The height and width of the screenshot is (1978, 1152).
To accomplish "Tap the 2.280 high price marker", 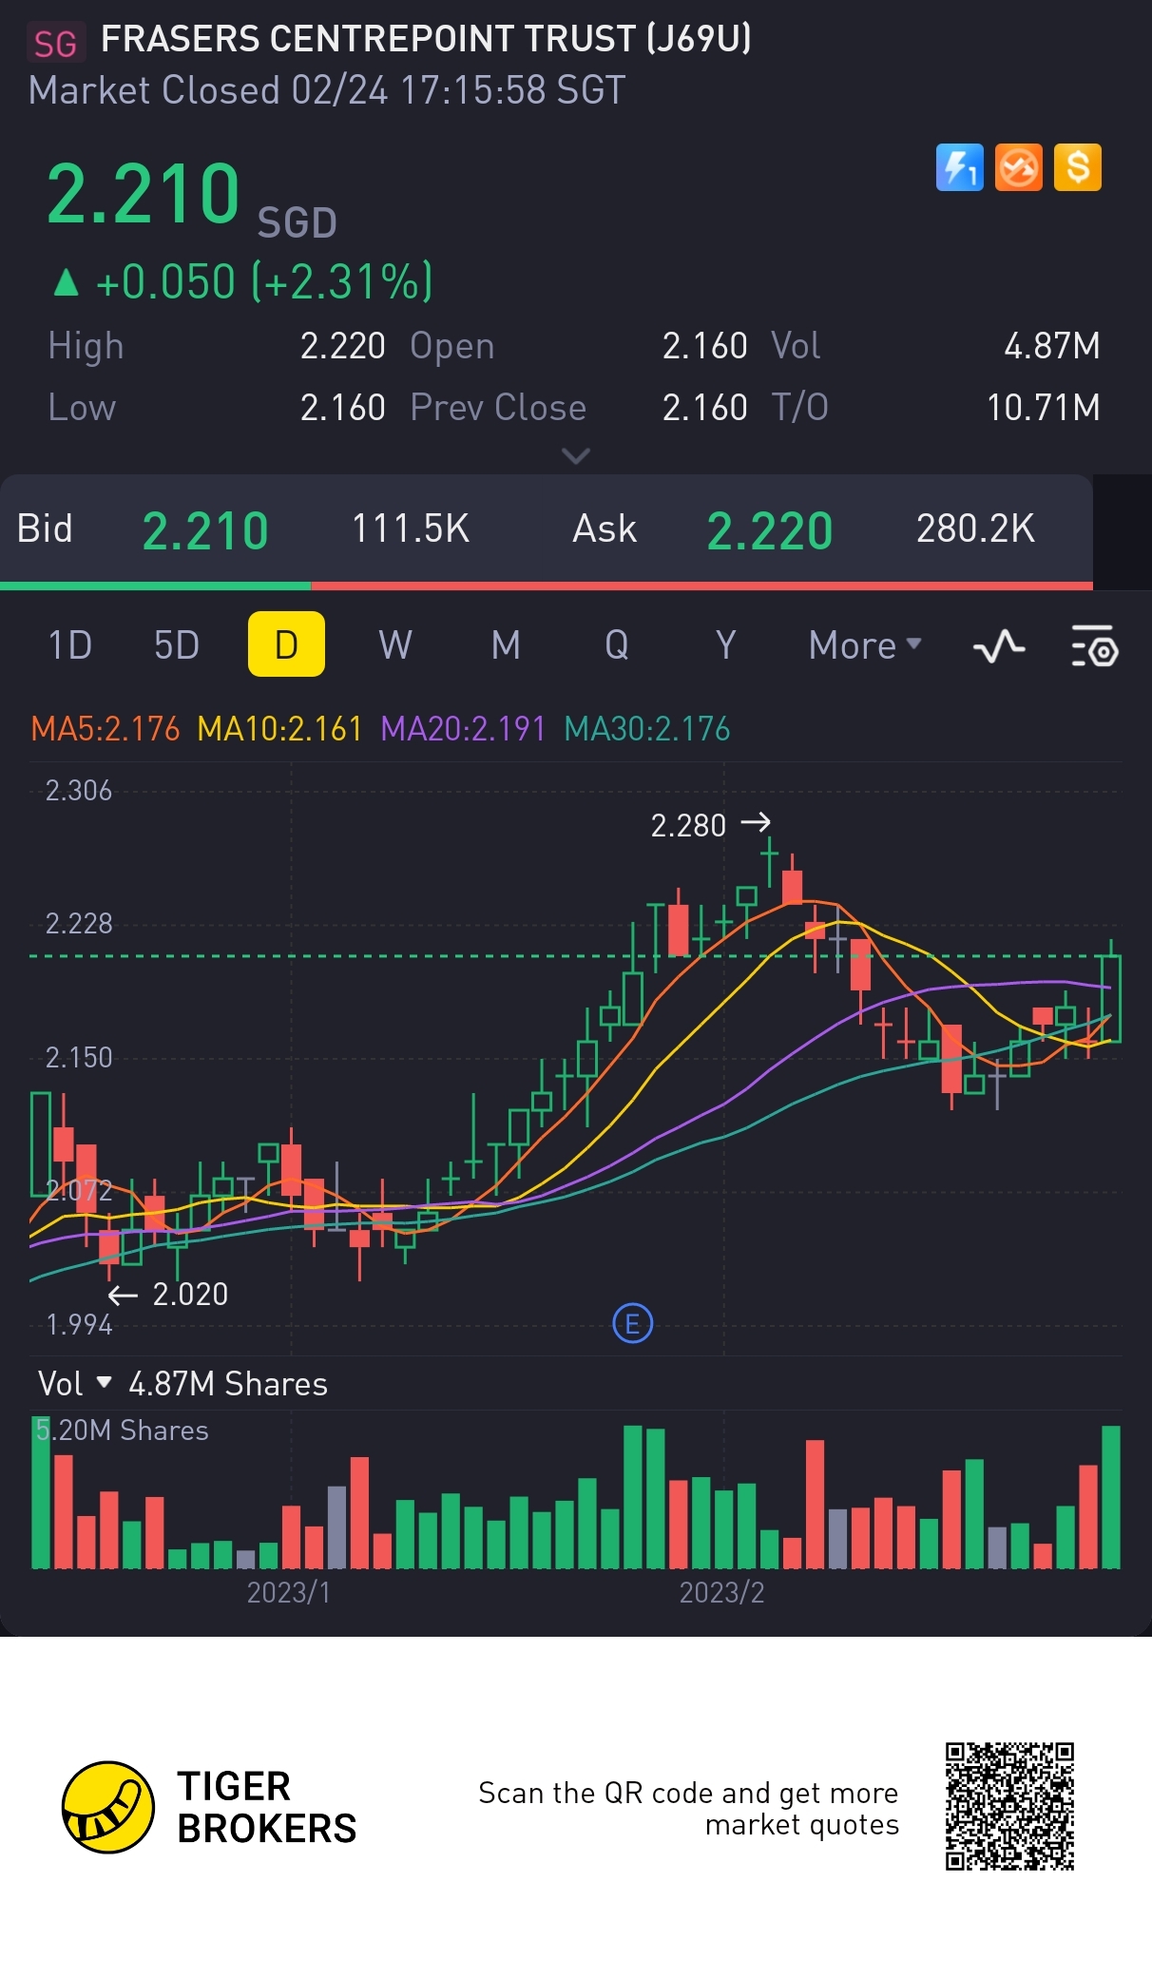I will pyautogui.click(x=710, y=824).
